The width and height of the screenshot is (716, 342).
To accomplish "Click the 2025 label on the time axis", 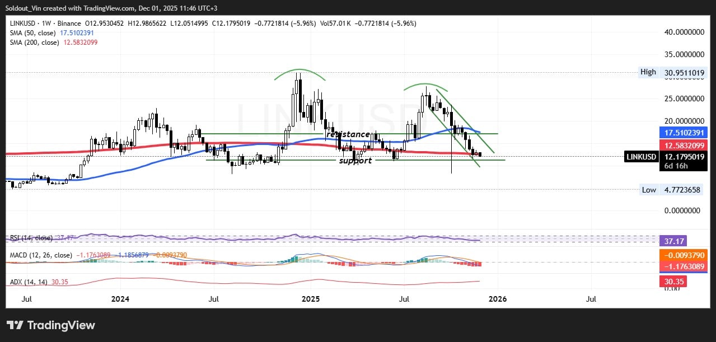I will tap(310, 299).
